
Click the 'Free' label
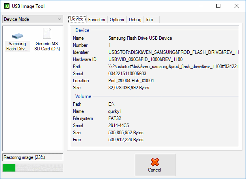pos(77,140)
